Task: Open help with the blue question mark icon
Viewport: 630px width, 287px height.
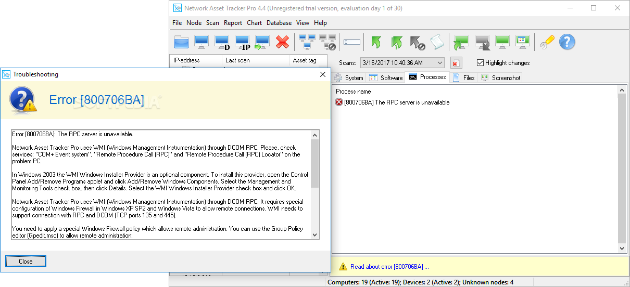Action: tap(567, 42)
